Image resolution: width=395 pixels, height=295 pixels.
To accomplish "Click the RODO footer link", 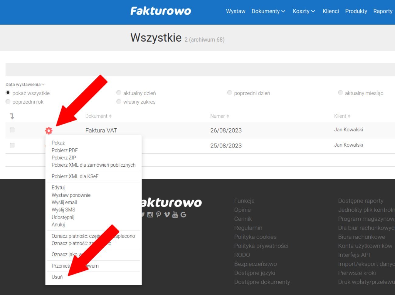I will click(242, 255).
